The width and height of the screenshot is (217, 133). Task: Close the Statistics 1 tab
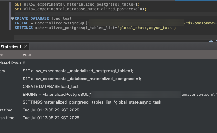[x=25, y=47]
